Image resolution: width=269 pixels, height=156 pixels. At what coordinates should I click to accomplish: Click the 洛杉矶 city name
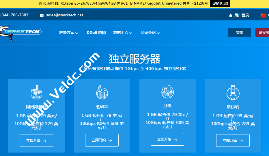point(233,107)
